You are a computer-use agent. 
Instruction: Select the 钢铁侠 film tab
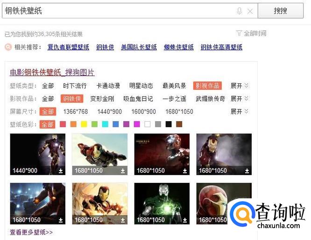(72, 99)
